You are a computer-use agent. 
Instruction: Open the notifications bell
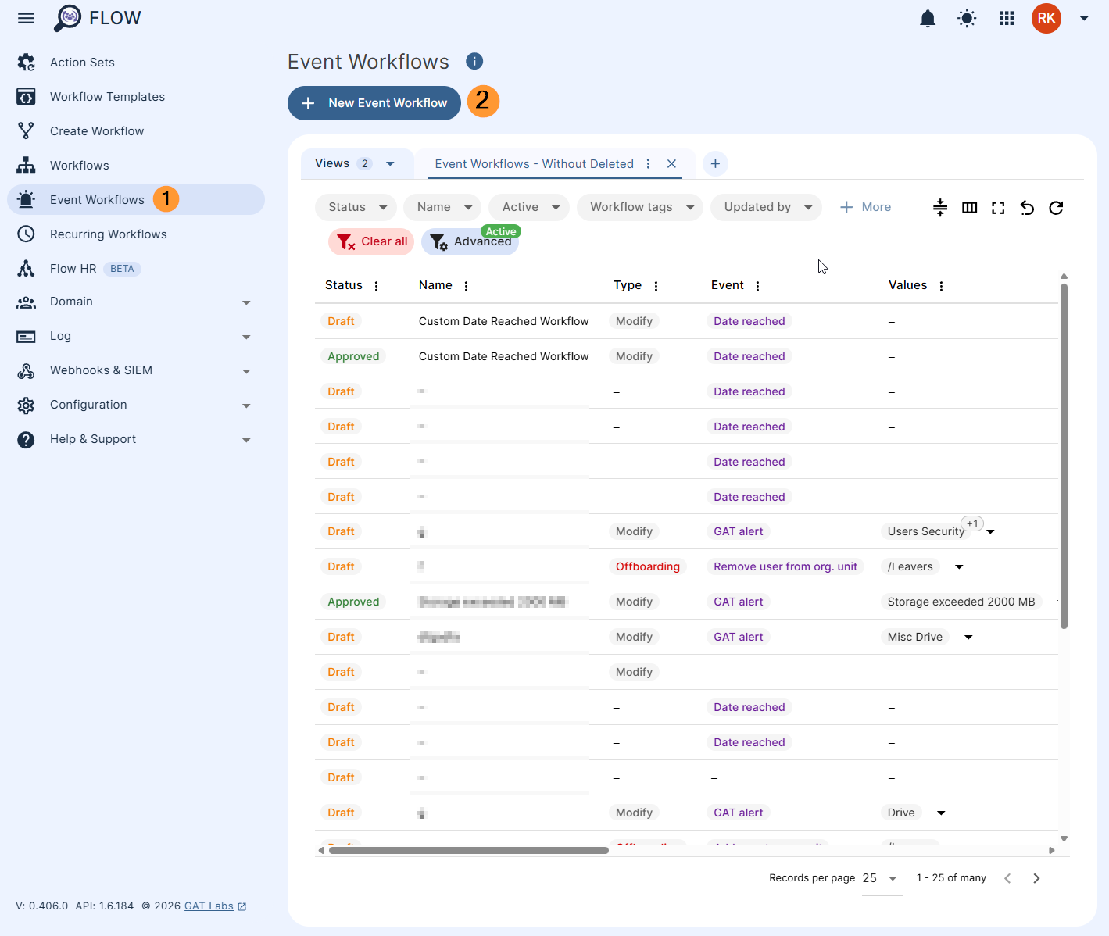tap(928, 18)
